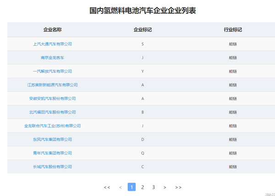Click 能链 in the 金龙联合汽车 row
This screenshot has height=196, width=275.
pos(233,126)
